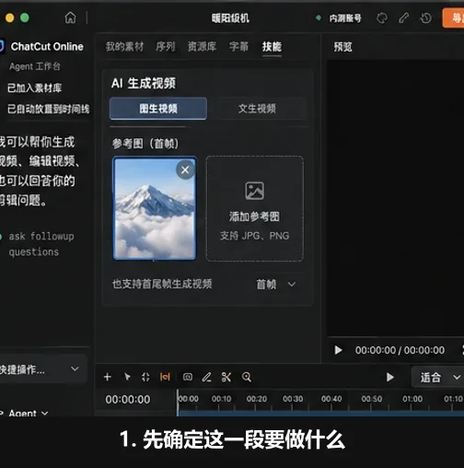This screenshot has width=464, height=468.
Task: Click the magnifier zoom tool
Action: pos(247,377)
